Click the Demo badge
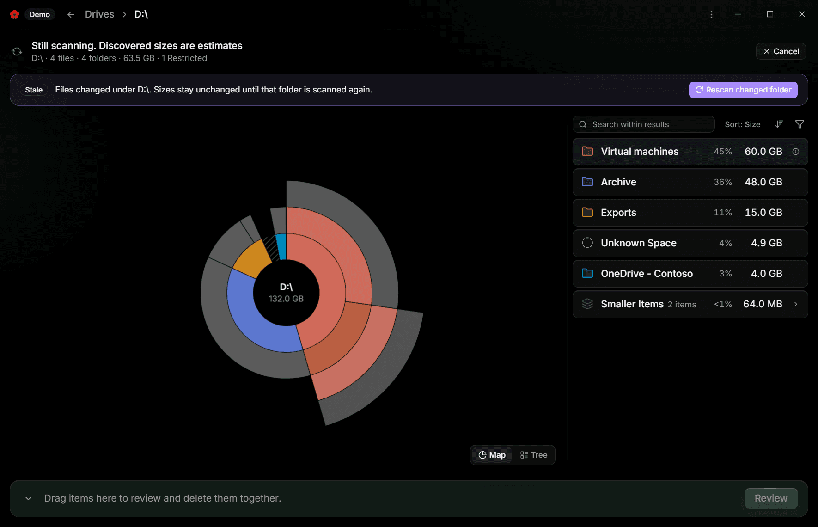Screen dimensions: 818x527 40,14
